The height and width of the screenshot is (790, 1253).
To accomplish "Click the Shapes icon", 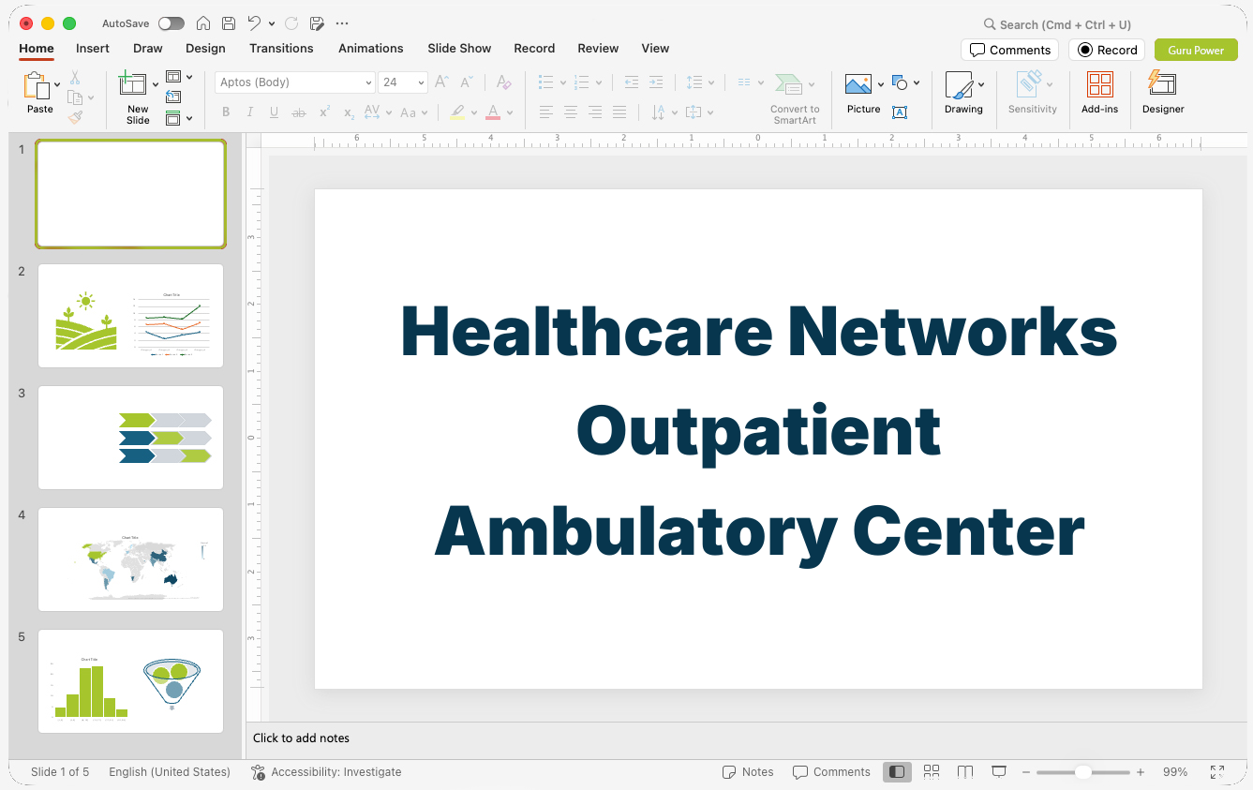I will [x=900, y=82].
